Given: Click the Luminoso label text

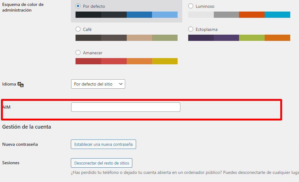Looking at the screenshot, I should 205,6.
